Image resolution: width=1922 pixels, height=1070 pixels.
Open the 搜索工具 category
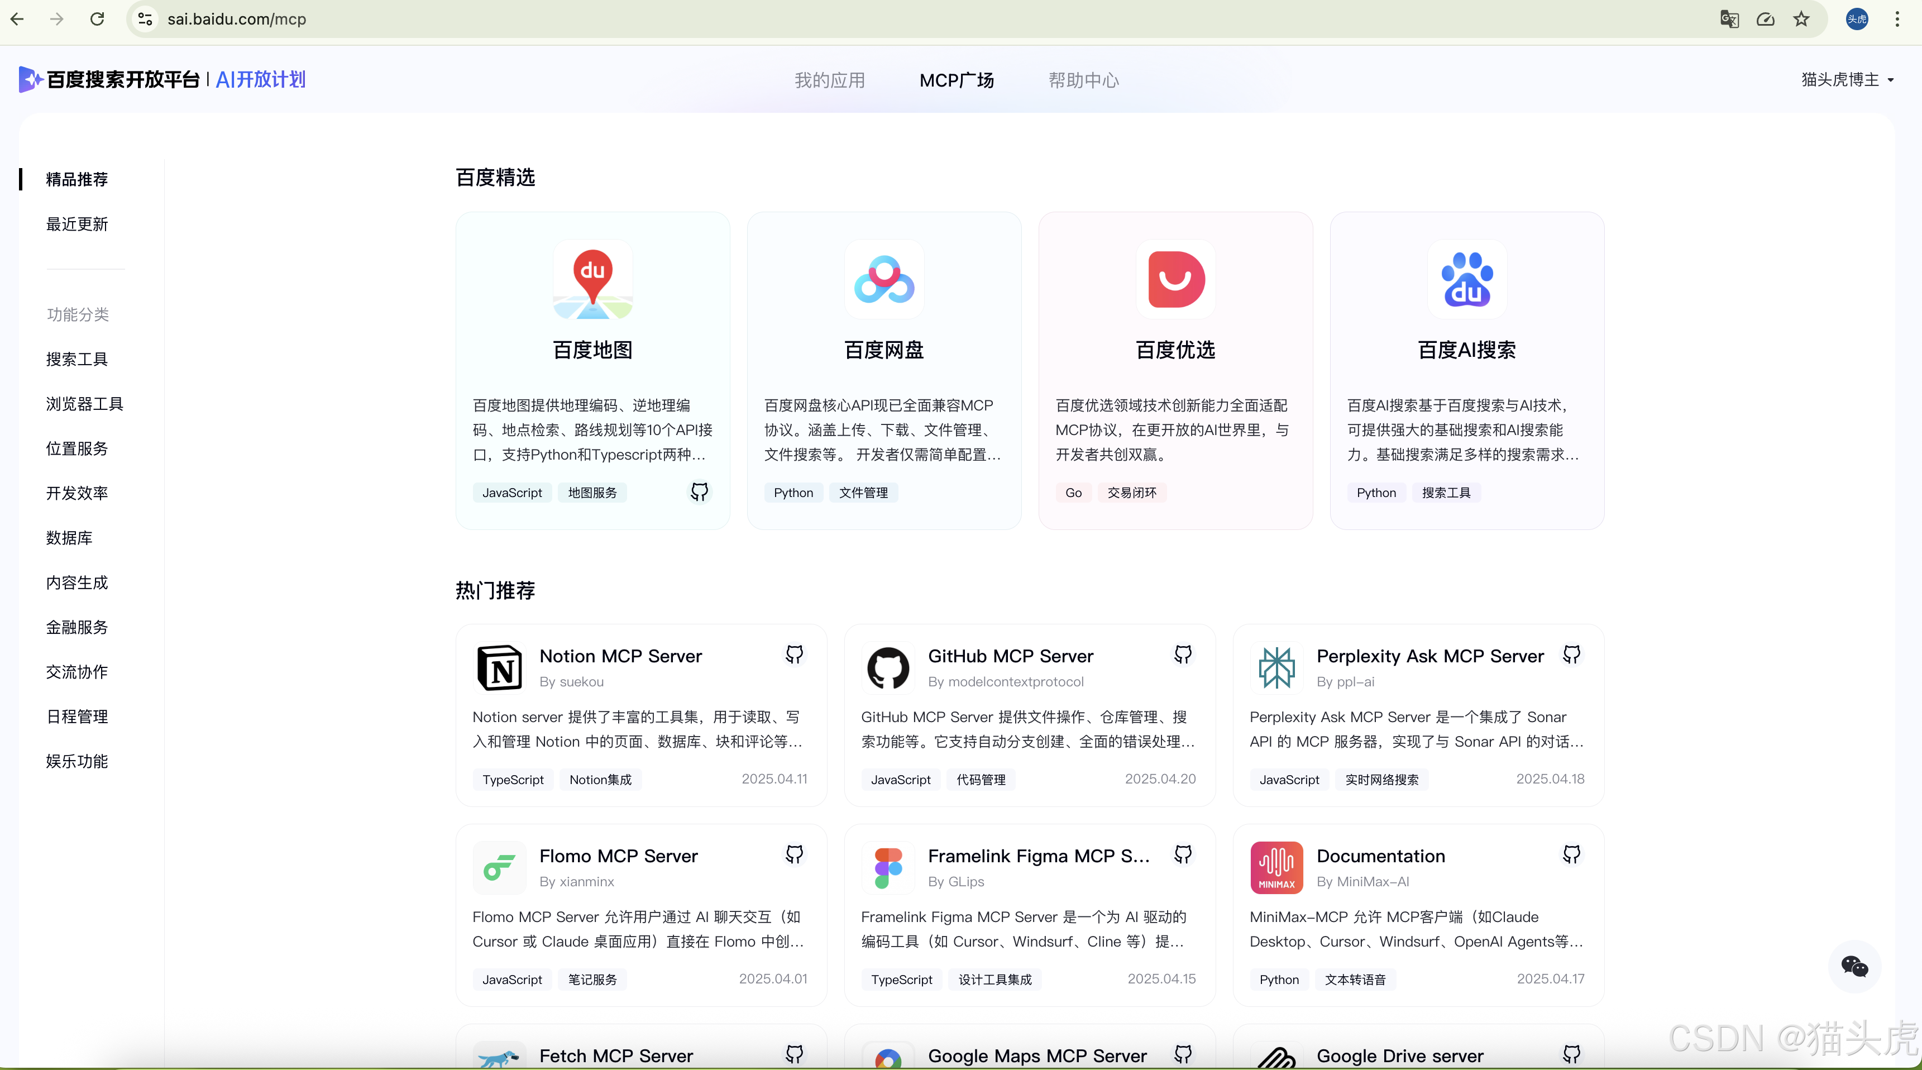[x=77, y=359]
